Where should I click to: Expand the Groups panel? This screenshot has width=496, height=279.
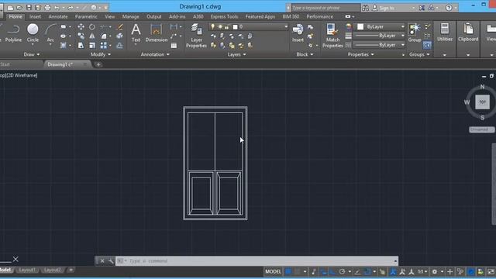coord(419,54)
